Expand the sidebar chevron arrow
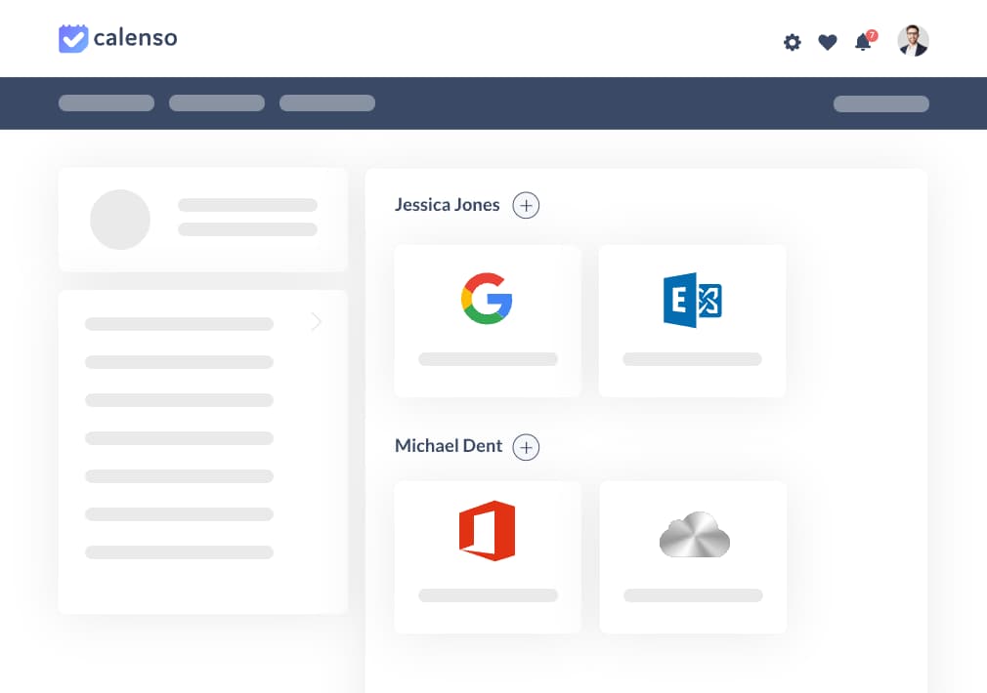This screenshot has width=987, height=693. pyautogui.click(x=316, y=322)
